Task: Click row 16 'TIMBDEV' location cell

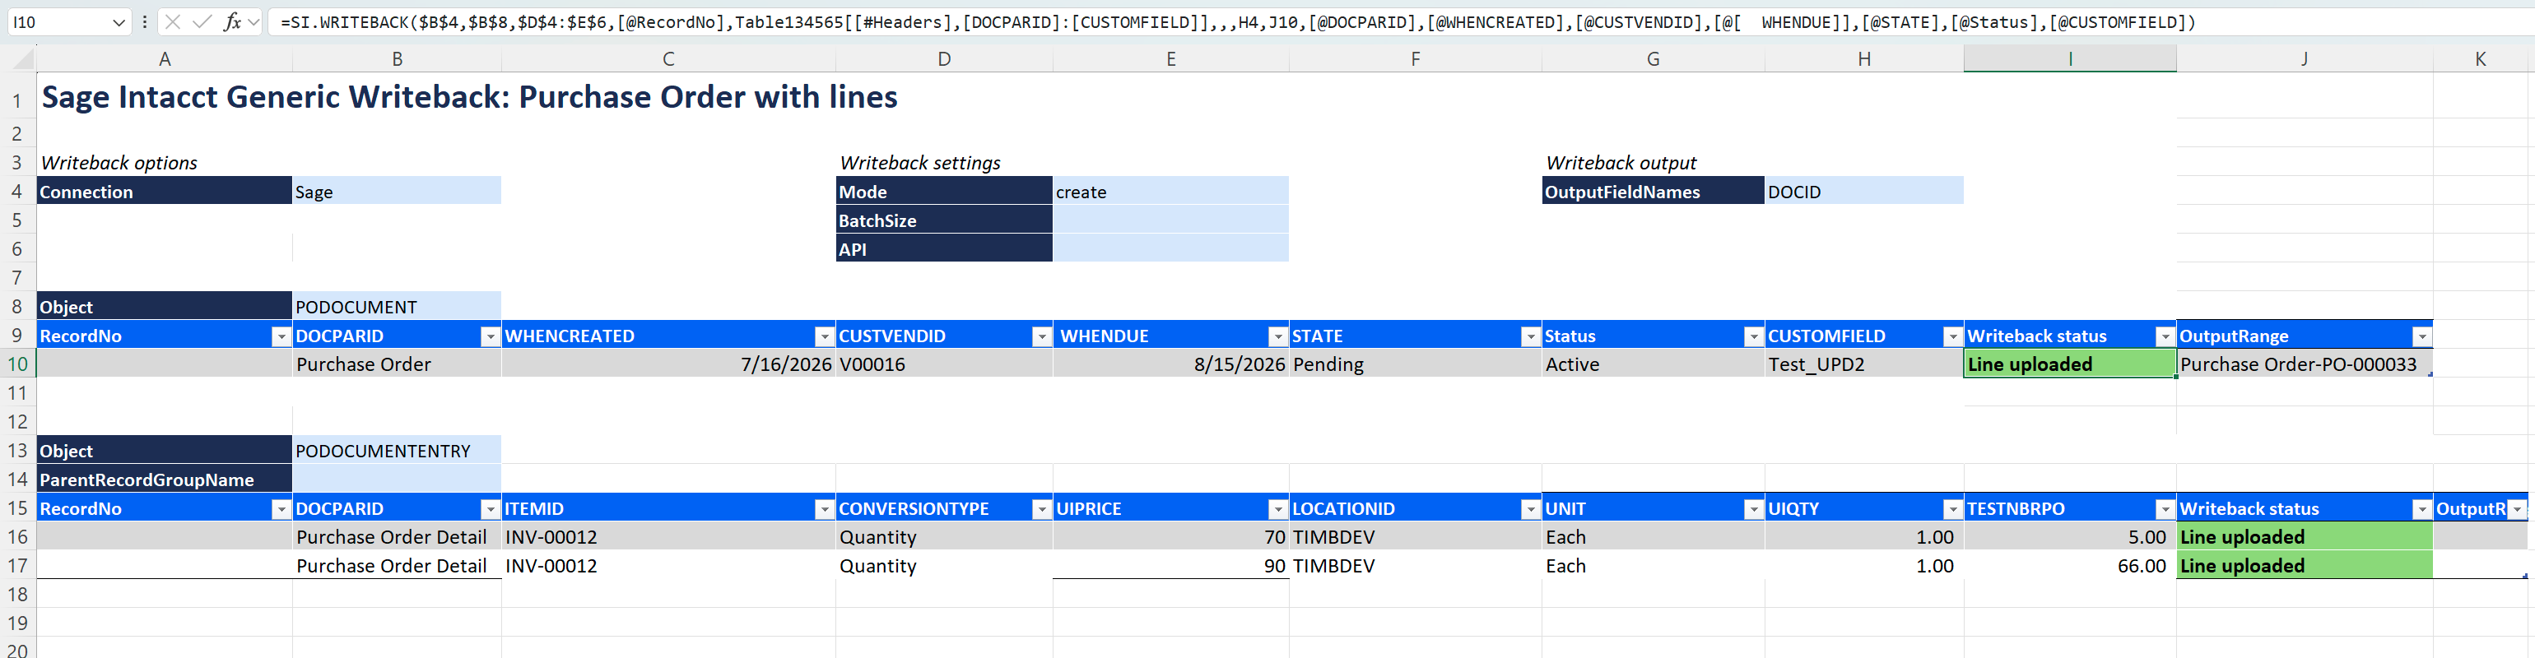Action: click(x=1415, y=537)
